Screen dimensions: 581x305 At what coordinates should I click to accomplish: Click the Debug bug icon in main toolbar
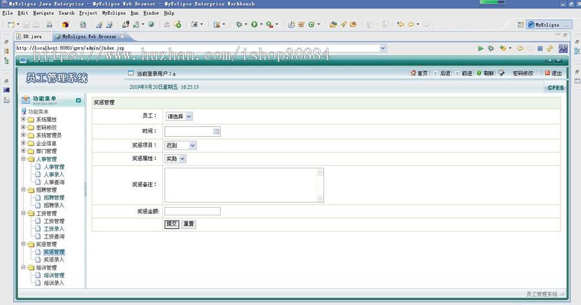coord(239,25)
